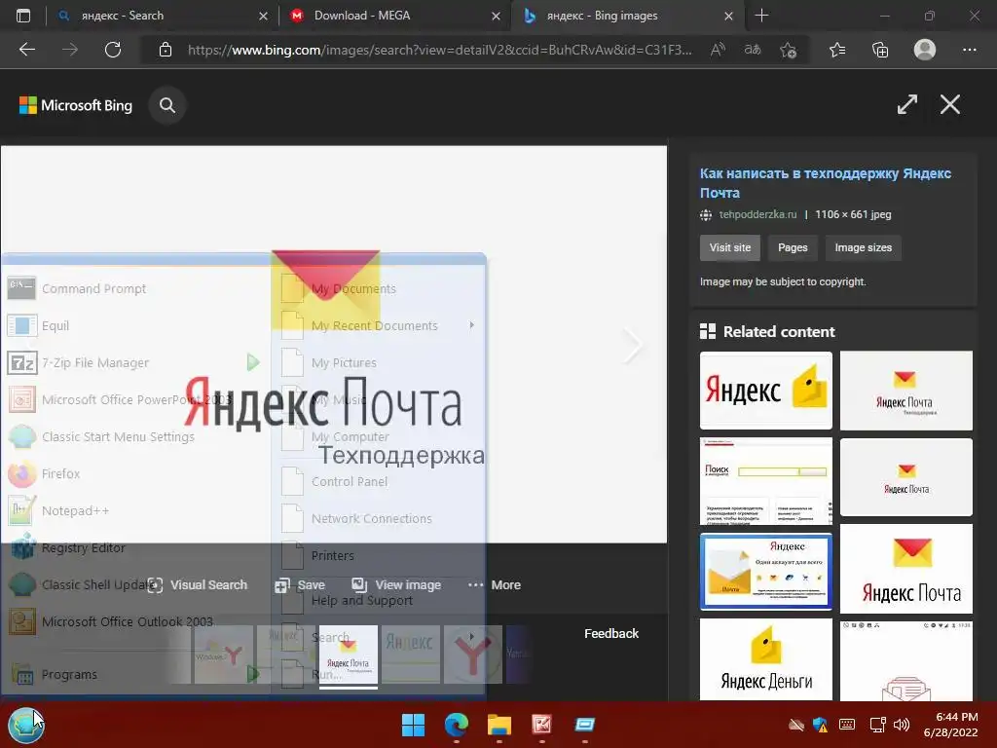Click the Bing search magnifier icon
The width and height of the screenshot is (997, 748).
coord(167,105)
